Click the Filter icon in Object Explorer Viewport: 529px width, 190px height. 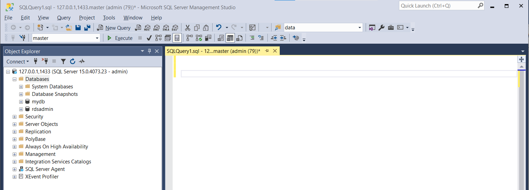click(63, 61)
